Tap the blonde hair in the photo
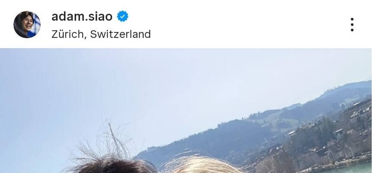This screenshot has height=173, width=372. coord(202,166)
